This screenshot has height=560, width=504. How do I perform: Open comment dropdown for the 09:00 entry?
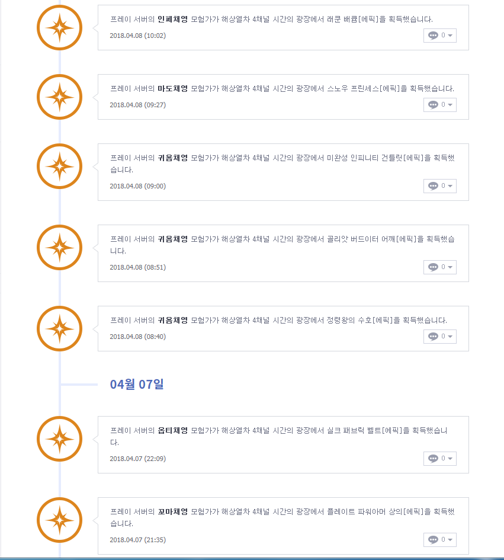click(x=440, y=186)
